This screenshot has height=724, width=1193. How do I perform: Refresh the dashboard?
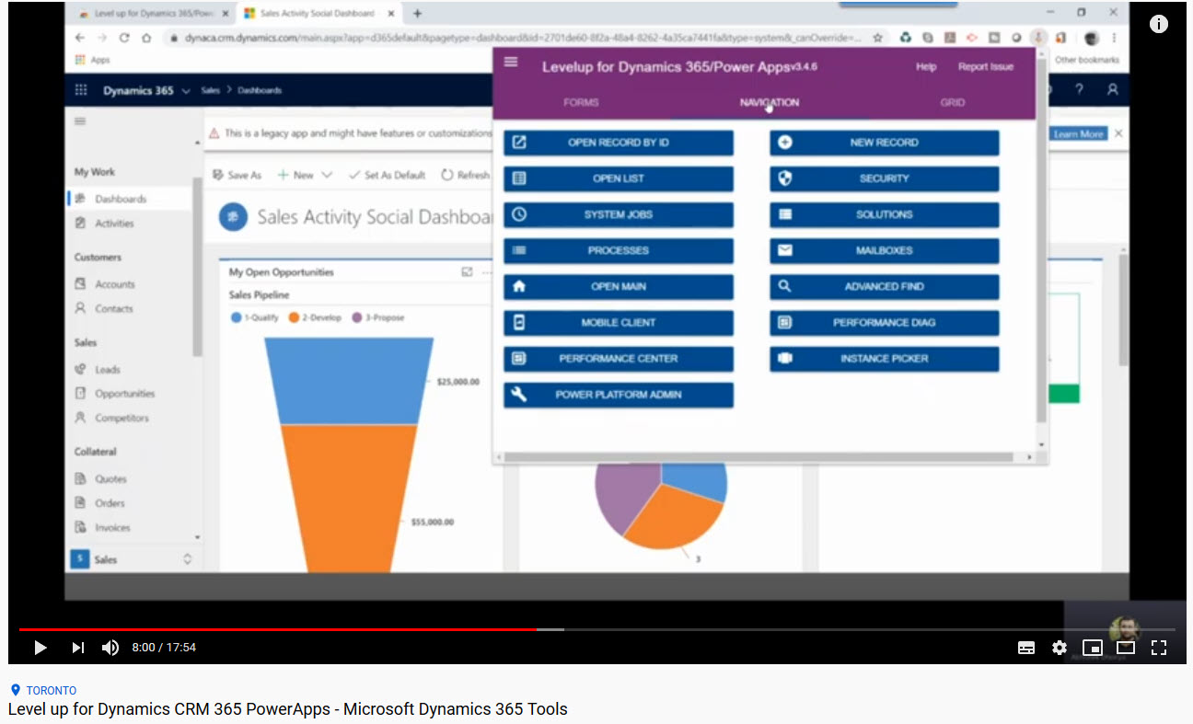pos(466,175)
